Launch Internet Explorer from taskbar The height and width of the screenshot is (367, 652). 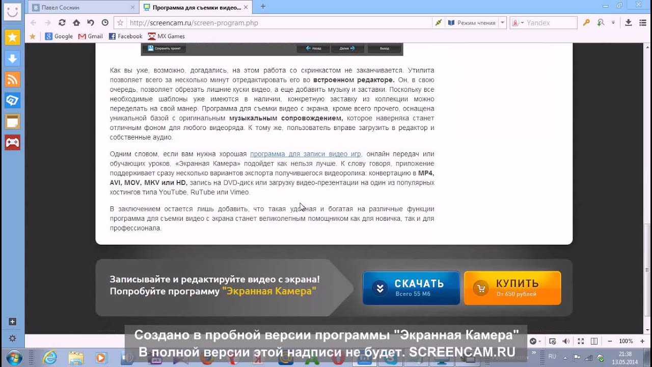tap(50, 357)
